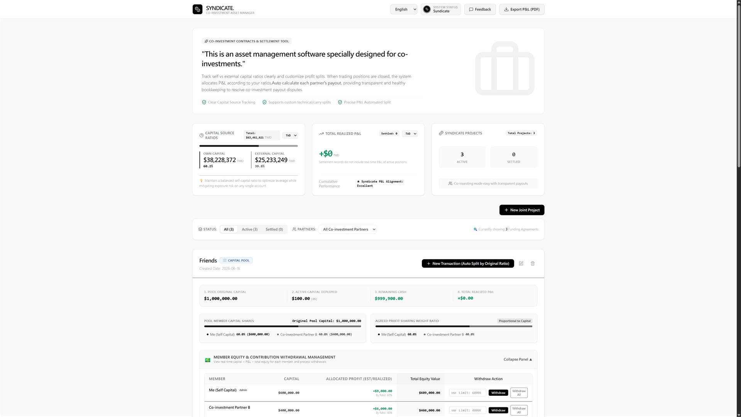Click the own vs external capital ratio bar
The width and height of the screenshot is (741, 417).
[249, 146]
